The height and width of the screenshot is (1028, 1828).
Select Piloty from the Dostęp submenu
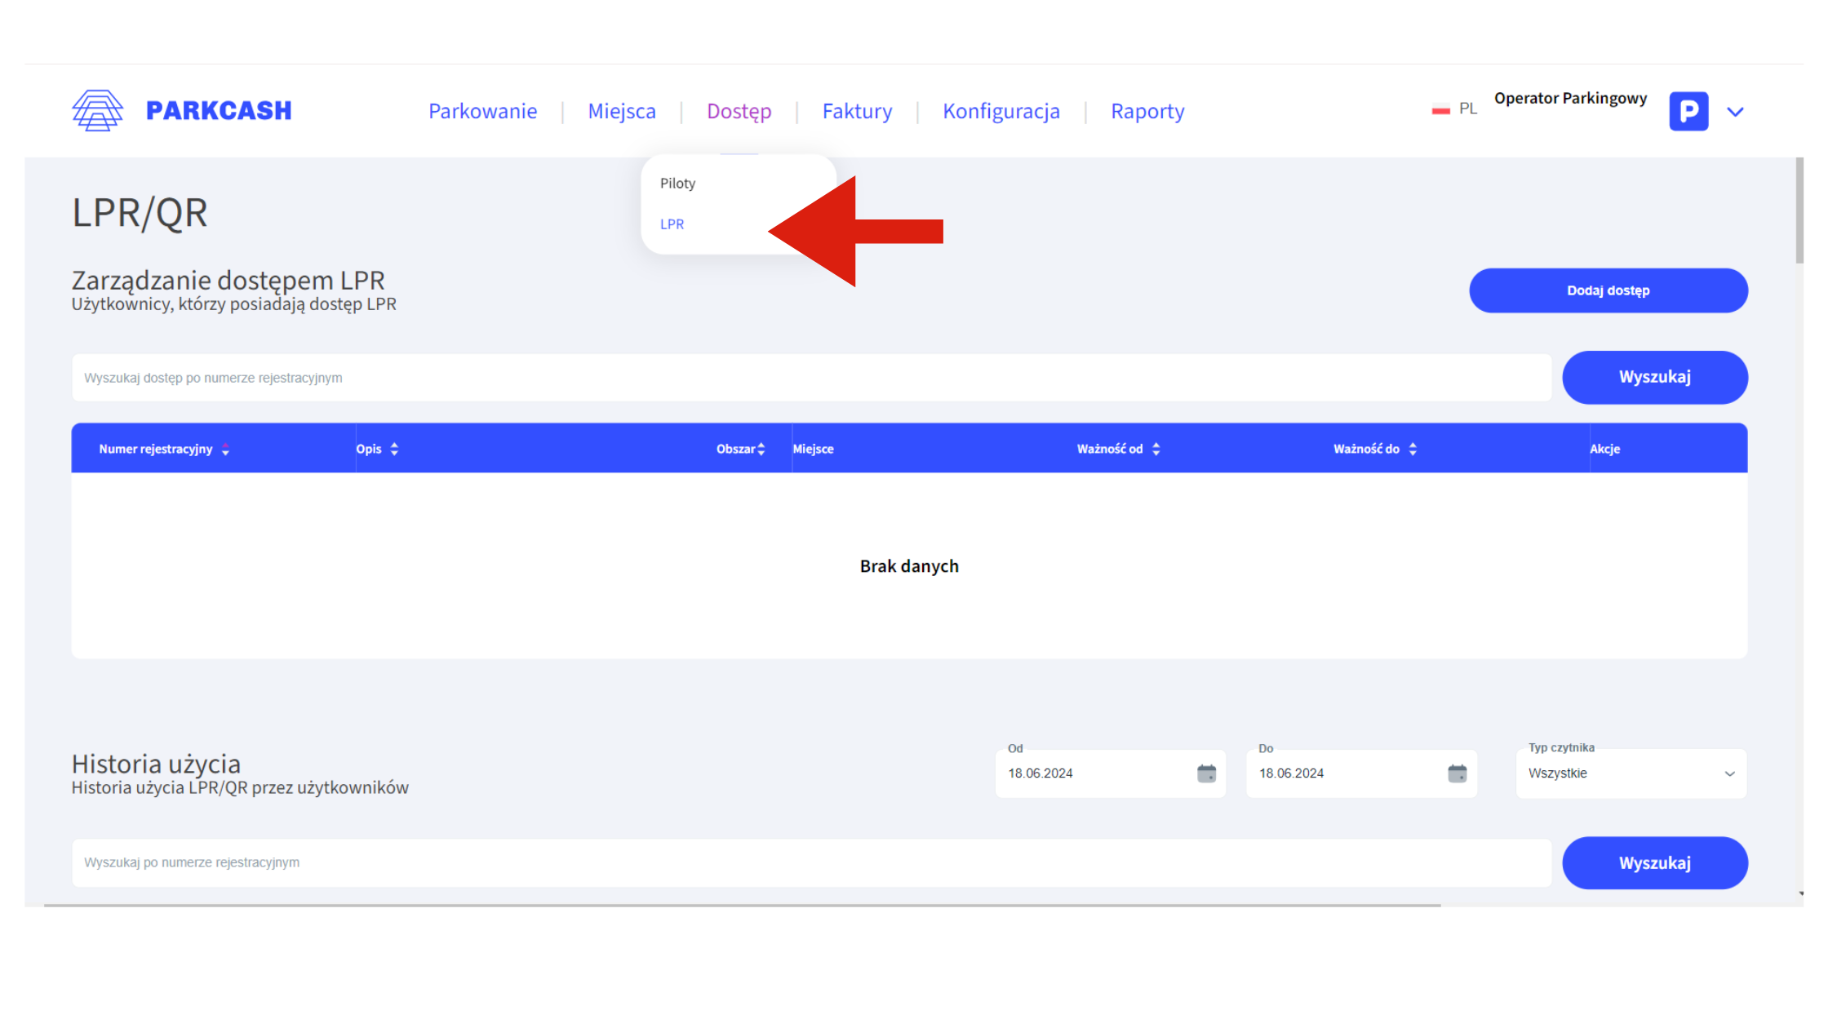[677, 184]
